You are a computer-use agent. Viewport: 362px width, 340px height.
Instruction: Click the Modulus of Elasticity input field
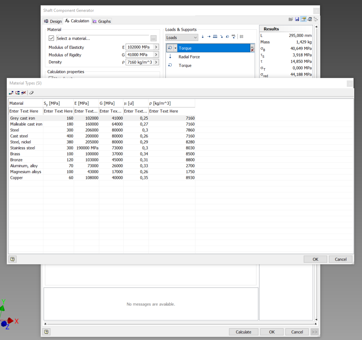click(x=140, y=47)
